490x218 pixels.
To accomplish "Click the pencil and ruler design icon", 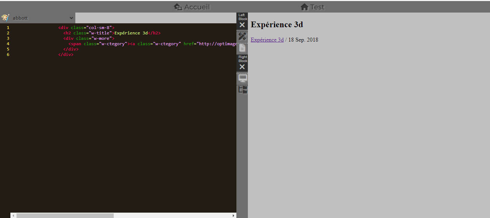I will tap(242, 36).
